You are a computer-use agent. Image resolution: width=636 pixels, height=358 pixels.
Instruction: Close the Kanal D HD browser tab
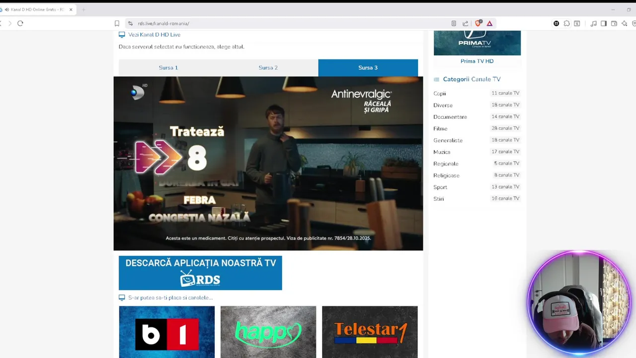(71, 9)
